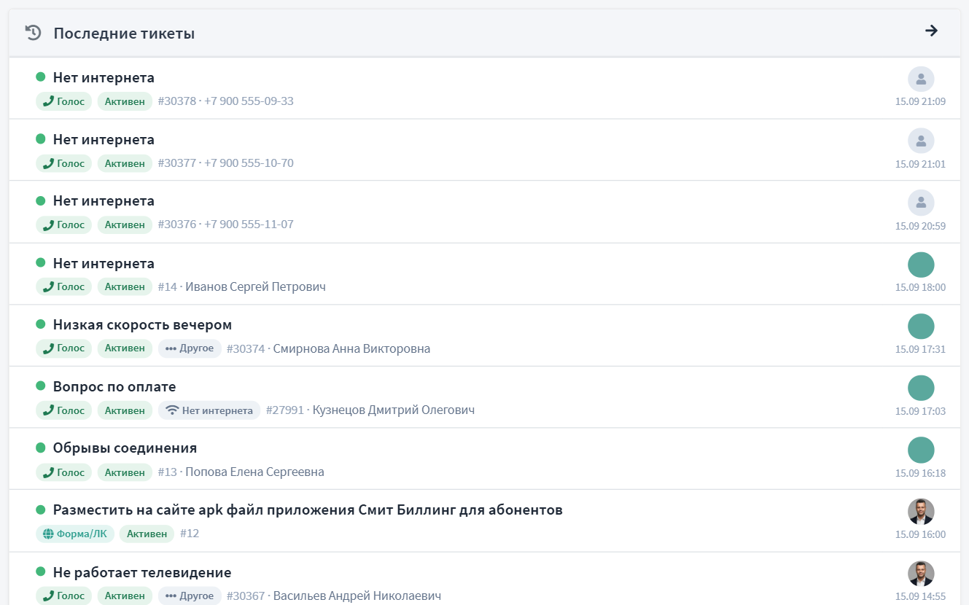This screenshot has height=605, width=969.
Task: Click photo avatar on apk файл ticket
Action: [921, 512]
